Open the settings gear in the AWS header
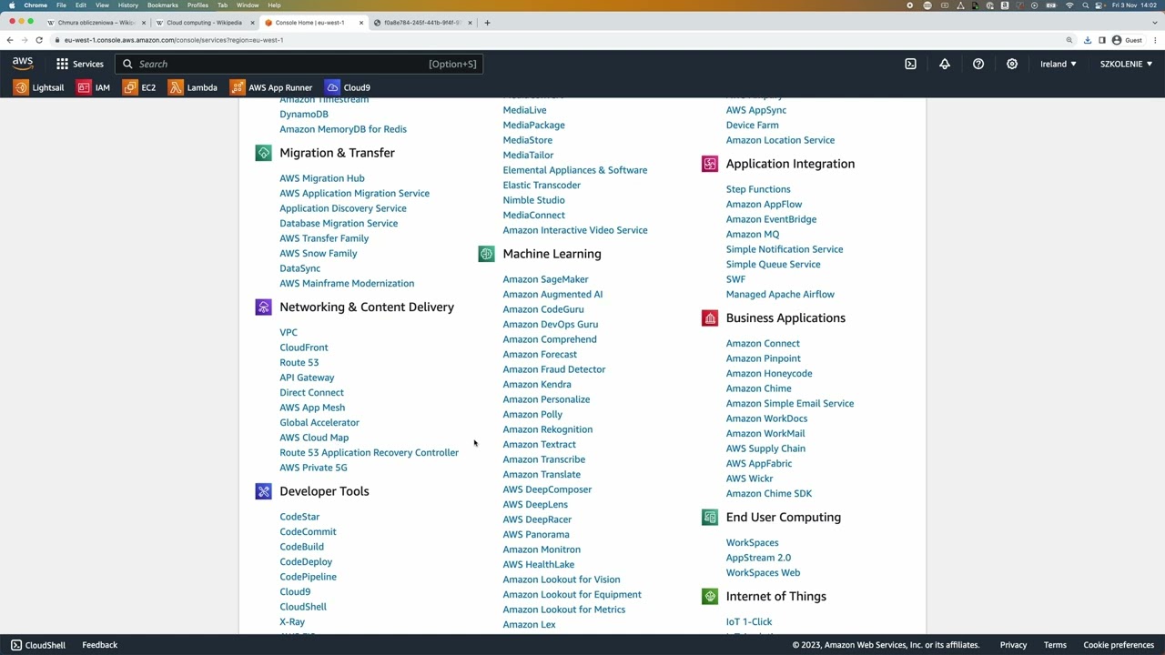Screen dimensions: 1165x655 point(1012,64)
